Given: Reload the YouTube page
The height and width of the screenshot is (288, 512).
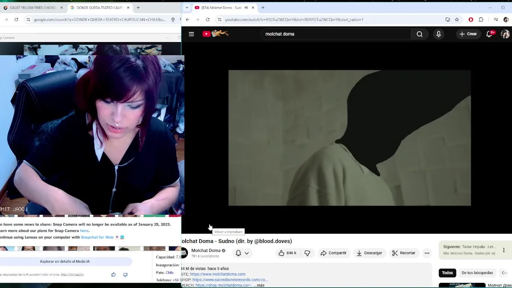Looking at the screenshot, I should pyautogui.click(x=207, y=20).
